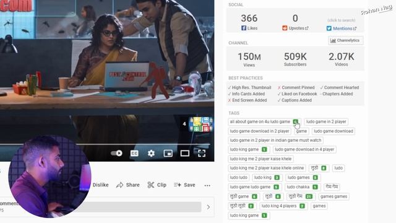
Task: Click the channel 509K Subscribers stat
Action: [x=295, y=59]
